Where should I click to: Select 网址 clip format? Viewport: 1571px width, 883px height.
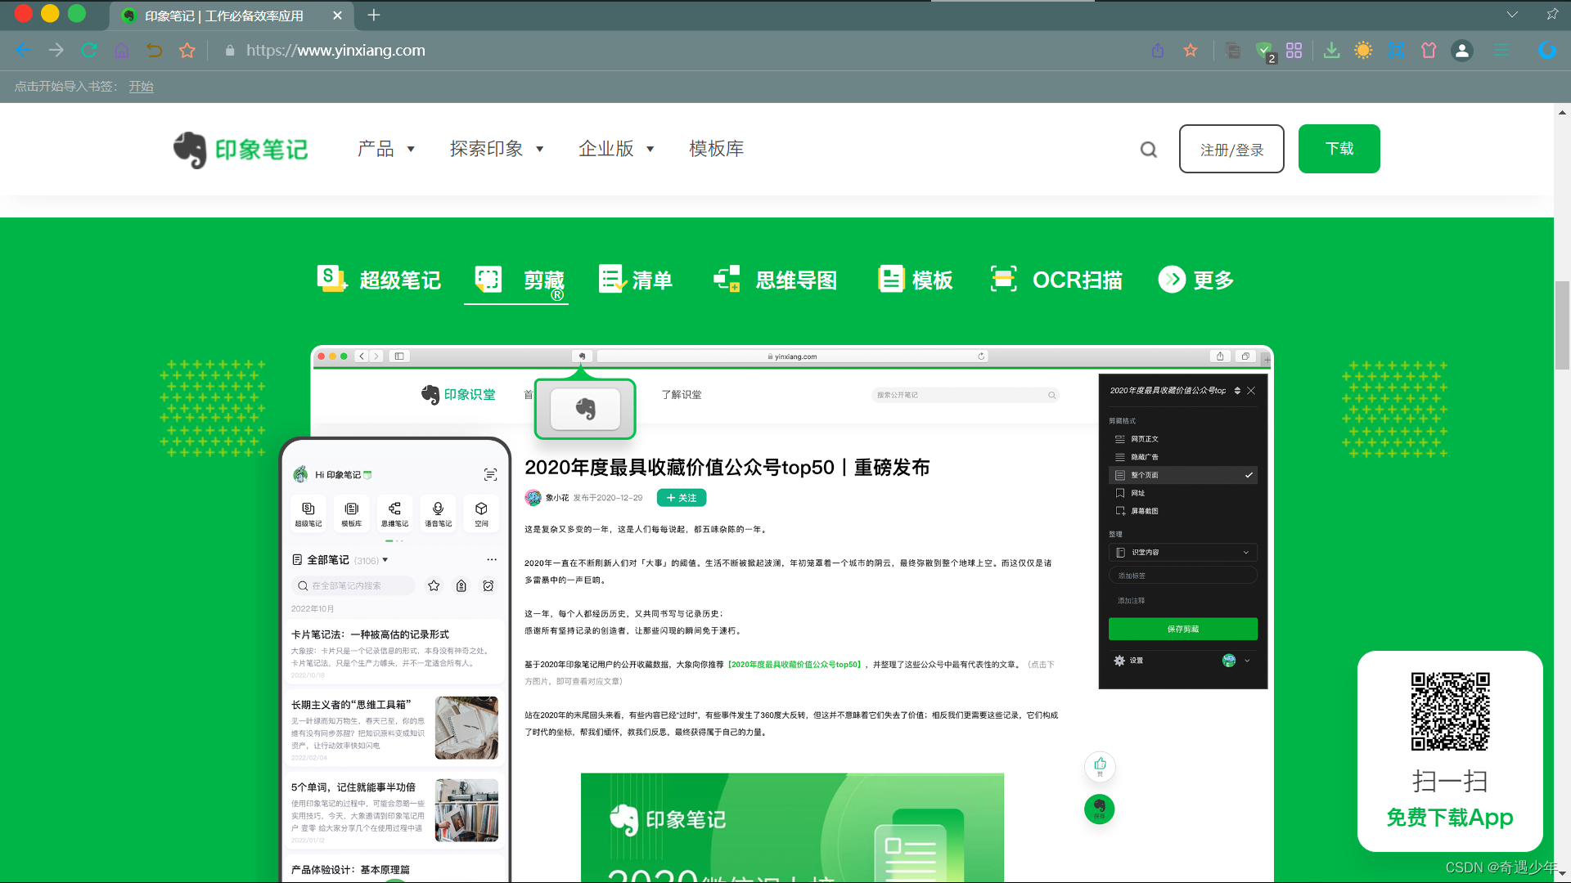click(1182, 493)
